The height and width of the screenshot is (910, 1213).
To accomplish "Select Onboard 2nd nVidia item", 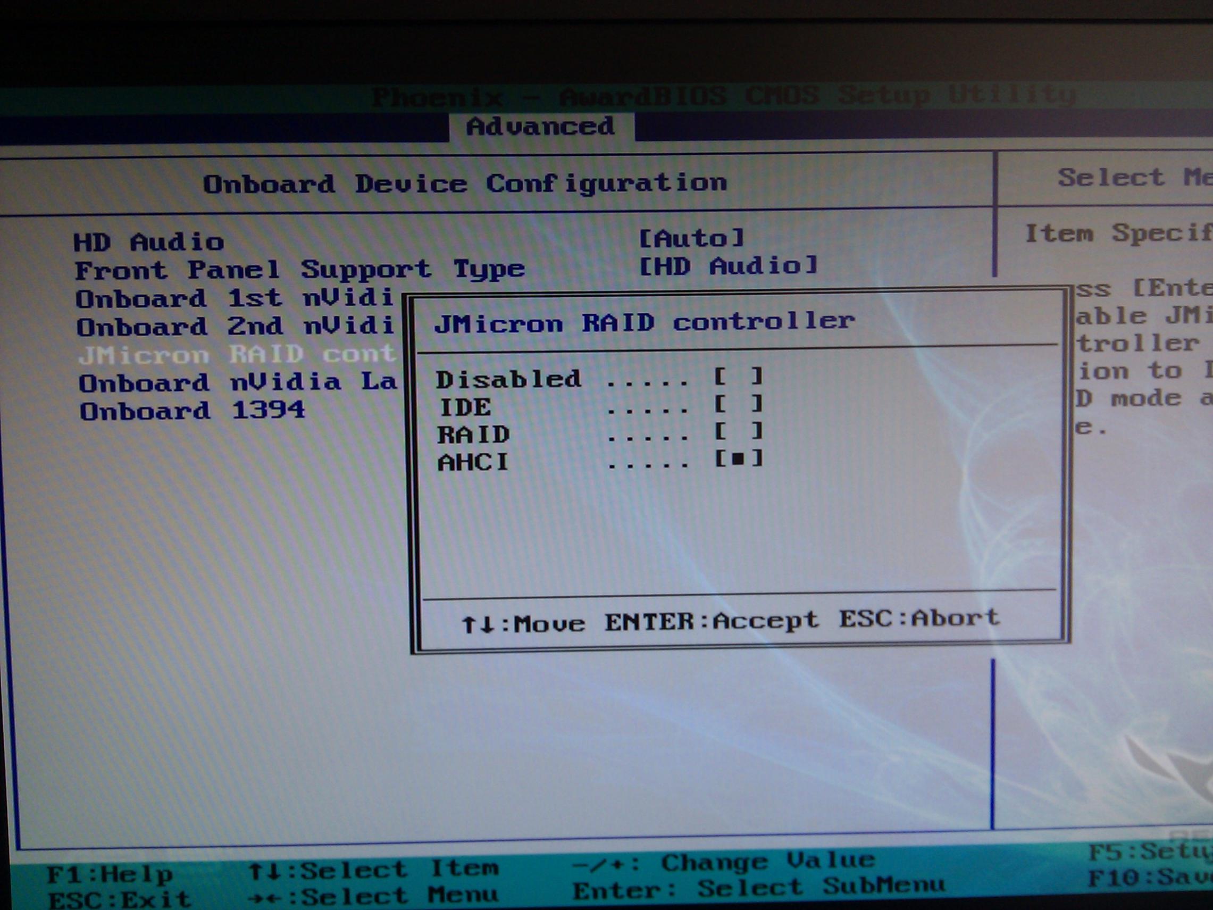I will coord(236,327).
